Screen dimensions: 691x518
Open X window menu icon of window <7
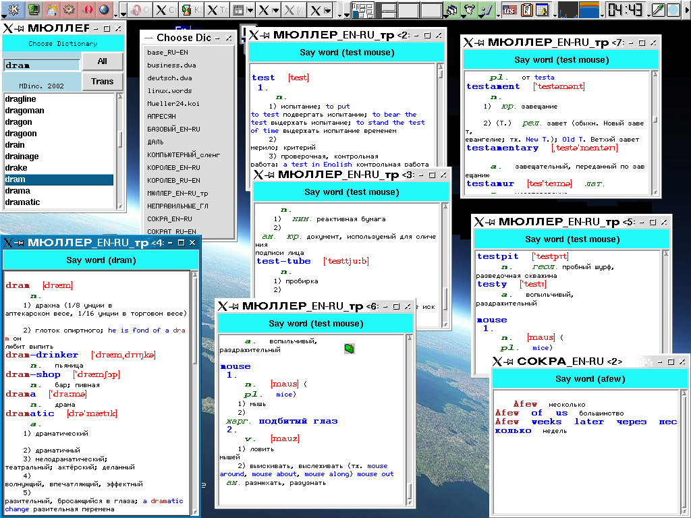[x=468, y=42]
